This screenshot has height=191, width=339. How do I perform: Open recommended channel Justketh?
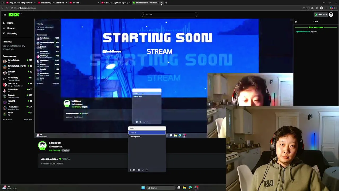17,72
